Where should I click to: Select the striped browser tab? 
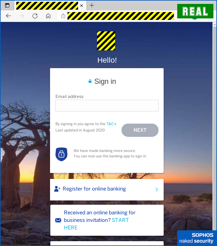point(47,6)
